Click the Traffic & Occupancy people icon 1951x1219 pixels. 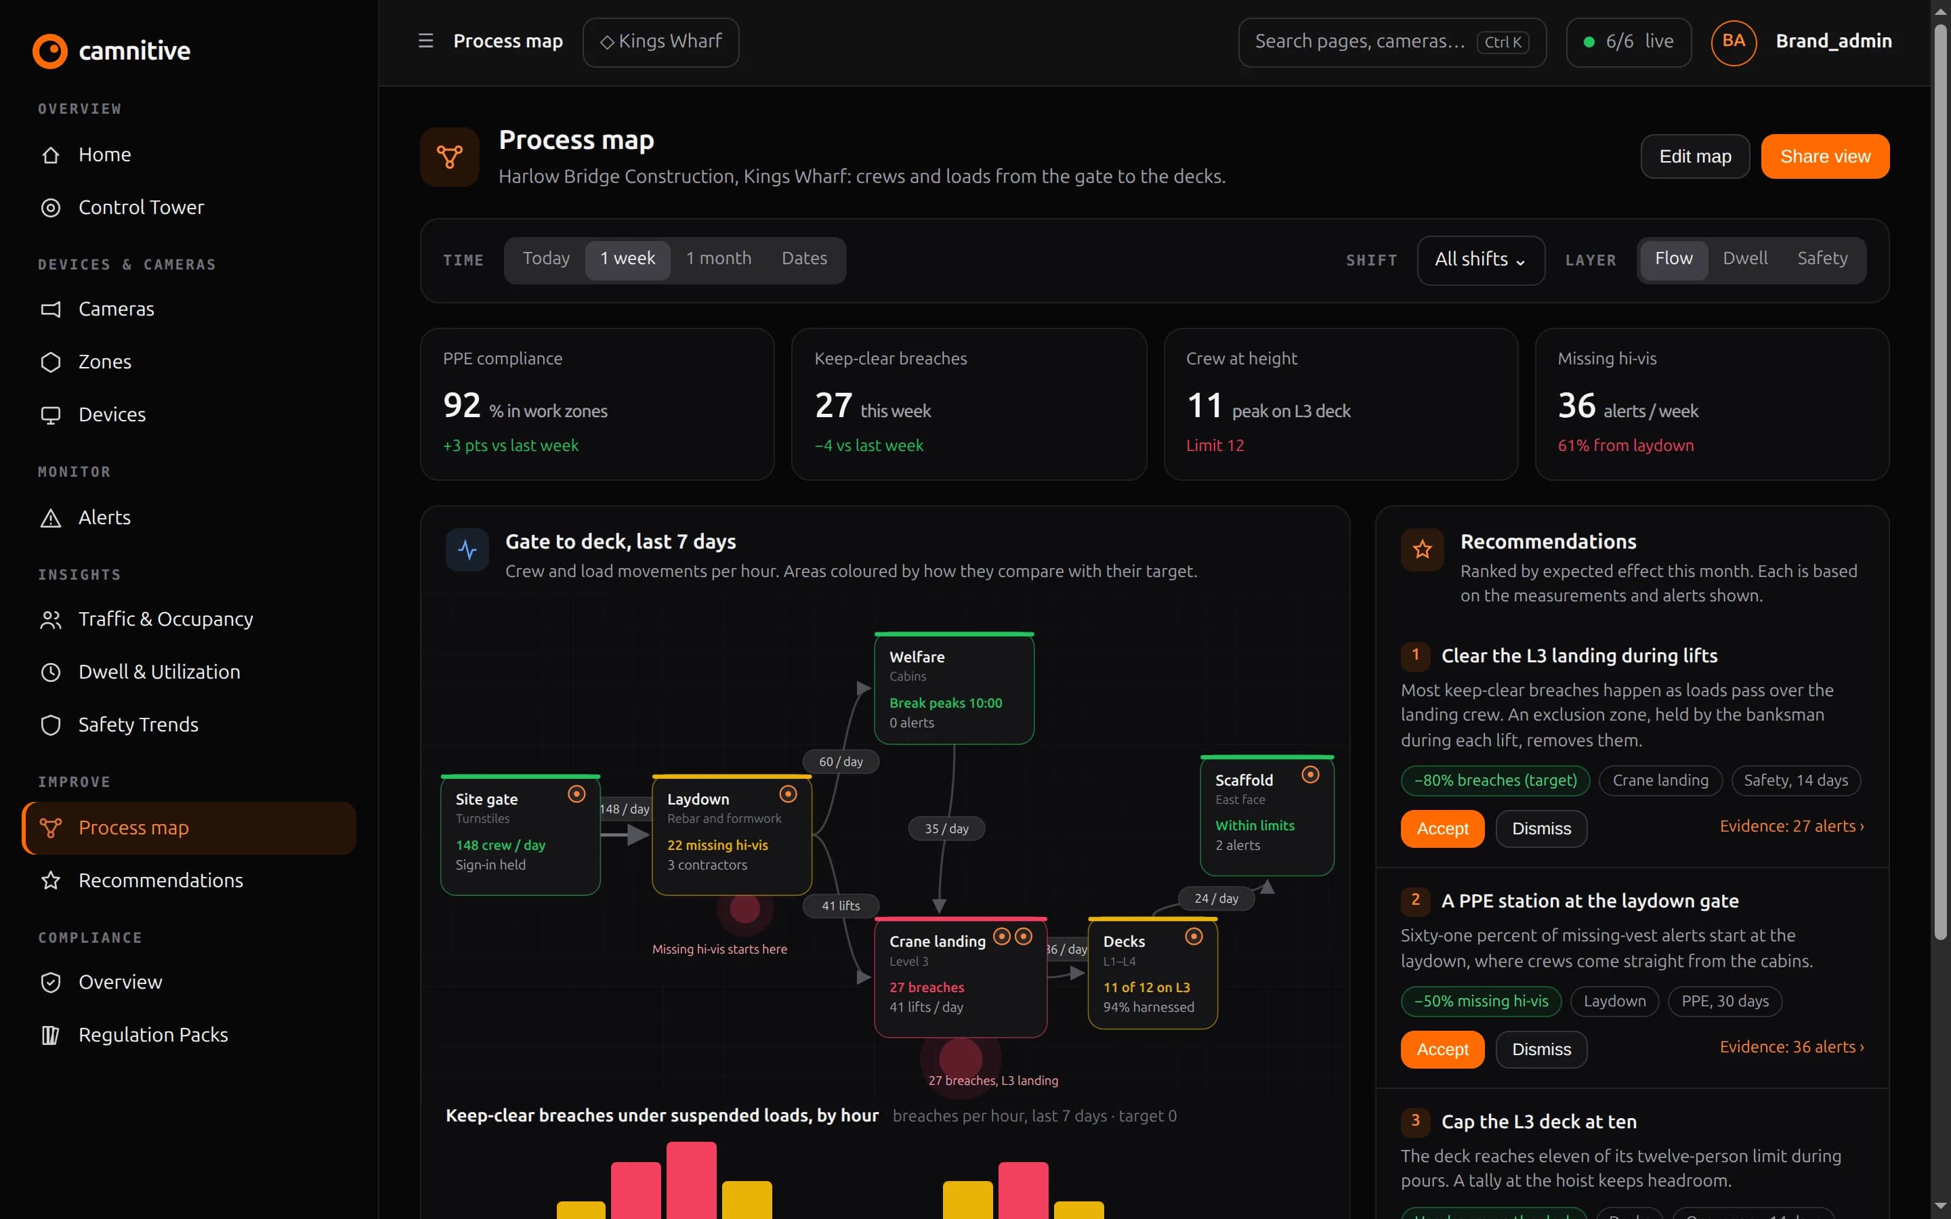(51, 619)
